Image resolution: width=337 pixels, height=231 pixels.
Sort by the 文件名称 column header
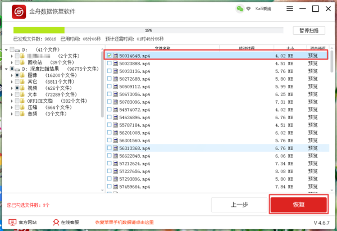162,48
